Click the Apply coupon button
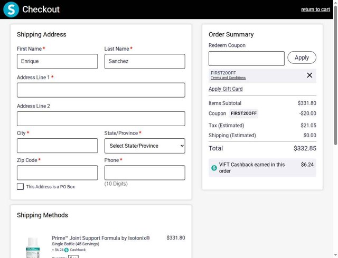This screenshot has height=258, width=338. click(302, 58)
